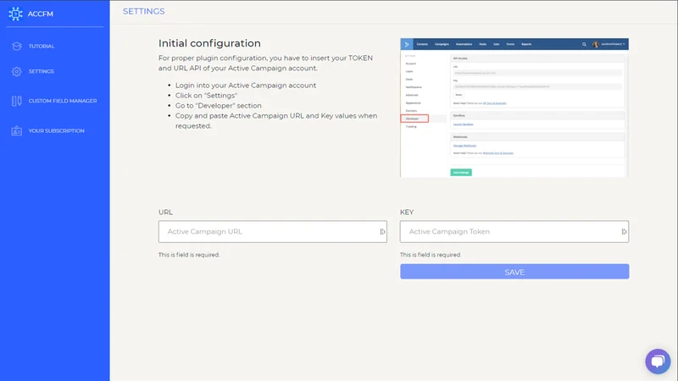Open the chat support bubble
Image resolution: width=678 pixels, height=381 pixels.
pyautogui.click(x=658, y=362)
